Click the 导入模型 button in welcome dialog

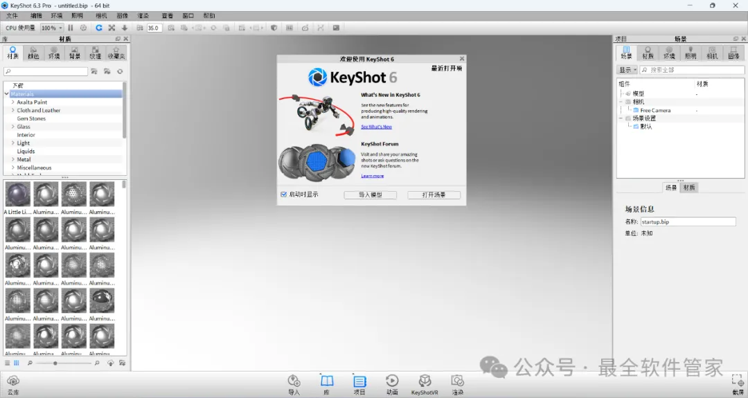370,195
